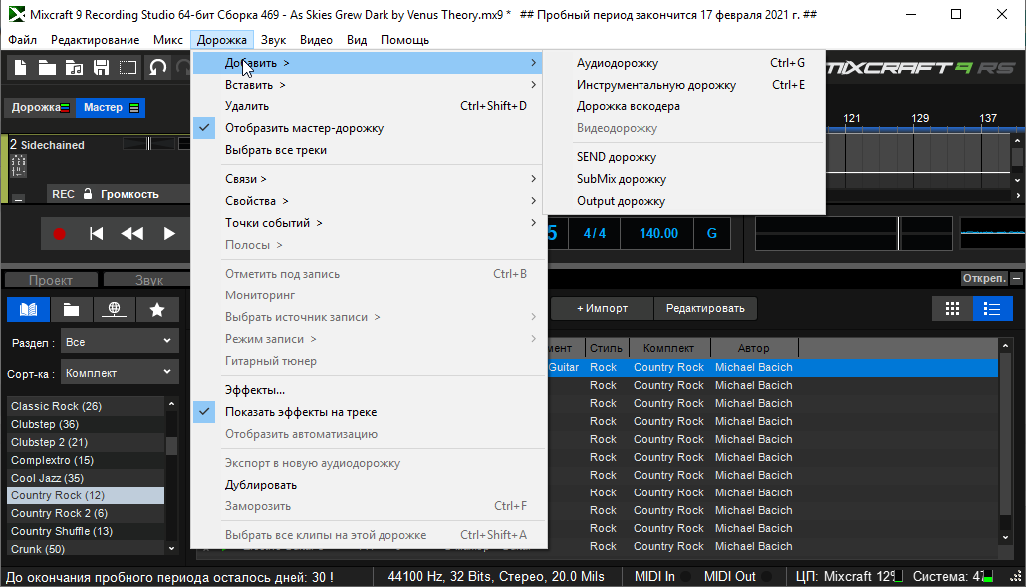The image size is (1026, 587).
Task: Open the Раздел dropdown showing Все
Action: [x=120, y=342]
